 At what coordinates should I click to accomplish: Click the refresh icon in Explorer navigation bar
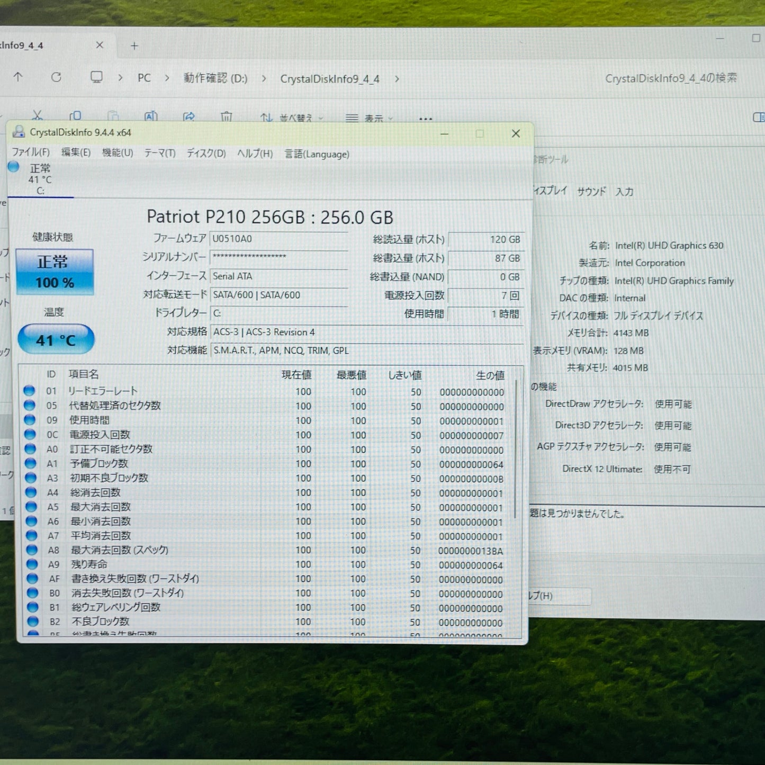click(x=57, y=77)
